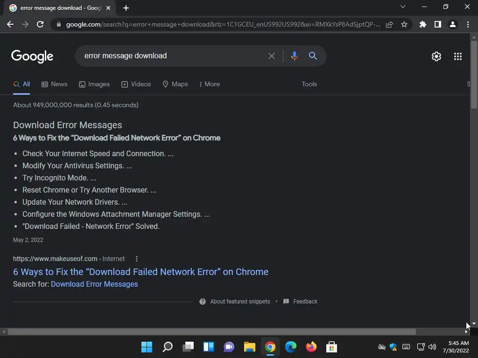
Task: Open search Tools options
Action: click(x=309, y=84)
